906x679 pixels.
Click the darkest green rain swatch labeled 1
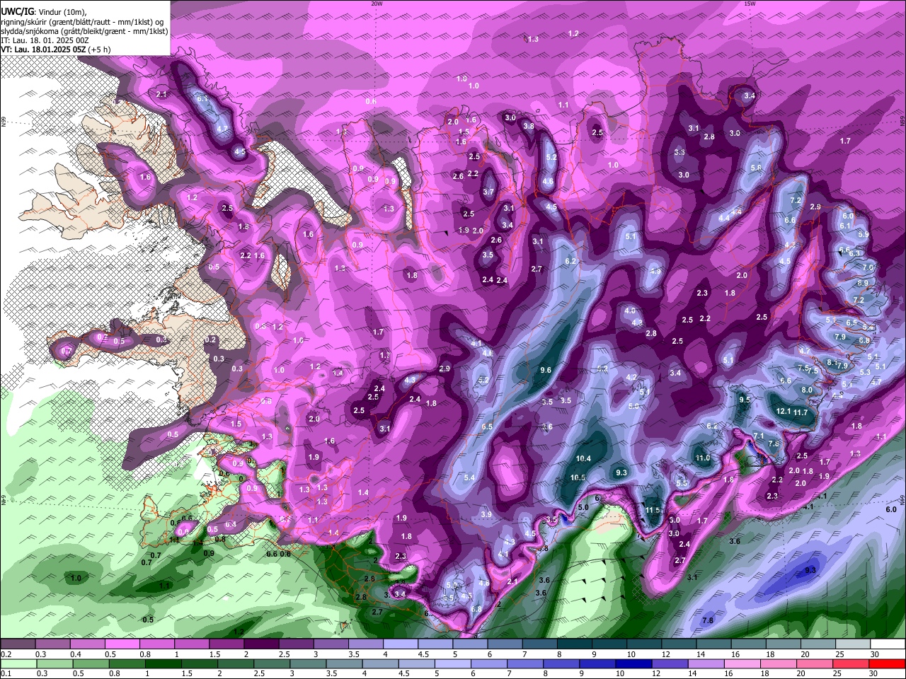click(164, 664)
